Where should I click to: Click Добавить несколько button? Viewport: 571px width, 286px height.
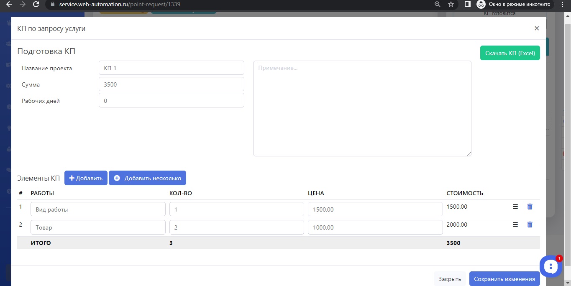[147, 178]
